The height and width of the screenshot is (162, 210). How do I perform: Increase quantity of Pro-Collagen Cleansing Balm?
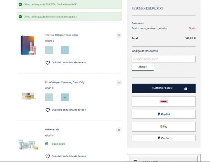65,97
